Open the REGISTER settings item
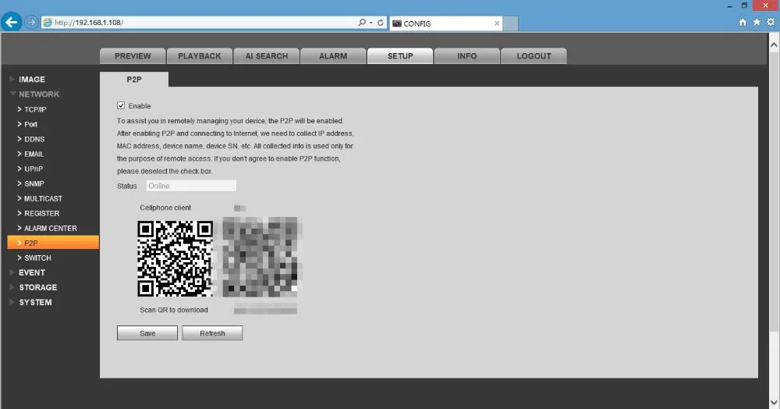The image size is (780, 409). [42, 213]
